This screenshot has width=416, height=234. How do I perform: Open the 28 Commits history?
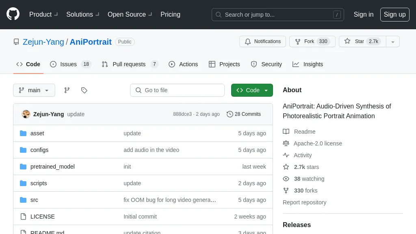244,114
